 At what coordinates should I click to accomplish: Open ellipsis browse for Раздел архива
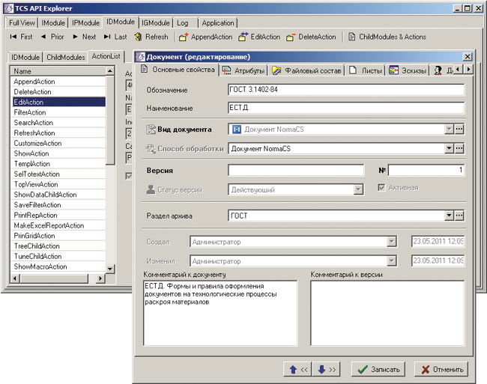tap(459, 216)
